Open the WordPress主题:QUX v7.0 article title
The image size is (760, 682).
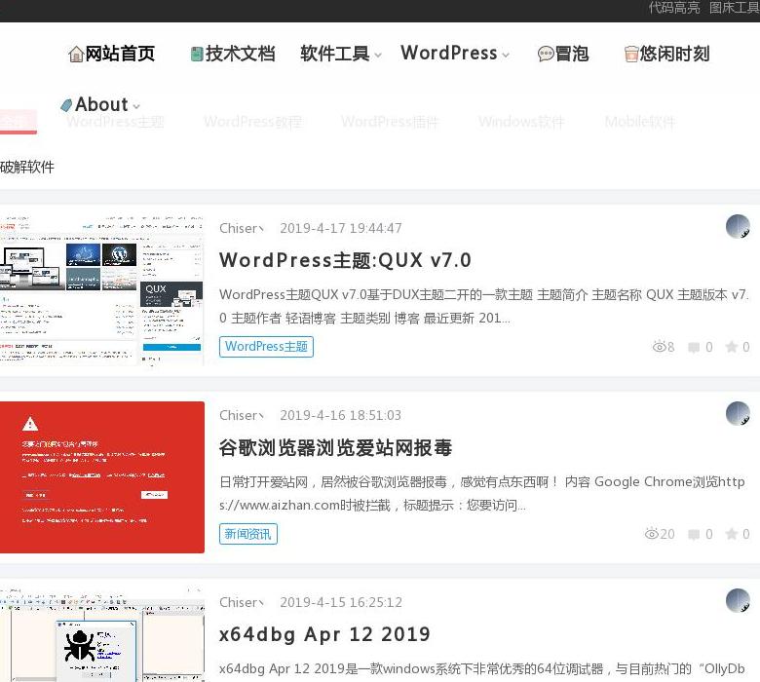345,260
